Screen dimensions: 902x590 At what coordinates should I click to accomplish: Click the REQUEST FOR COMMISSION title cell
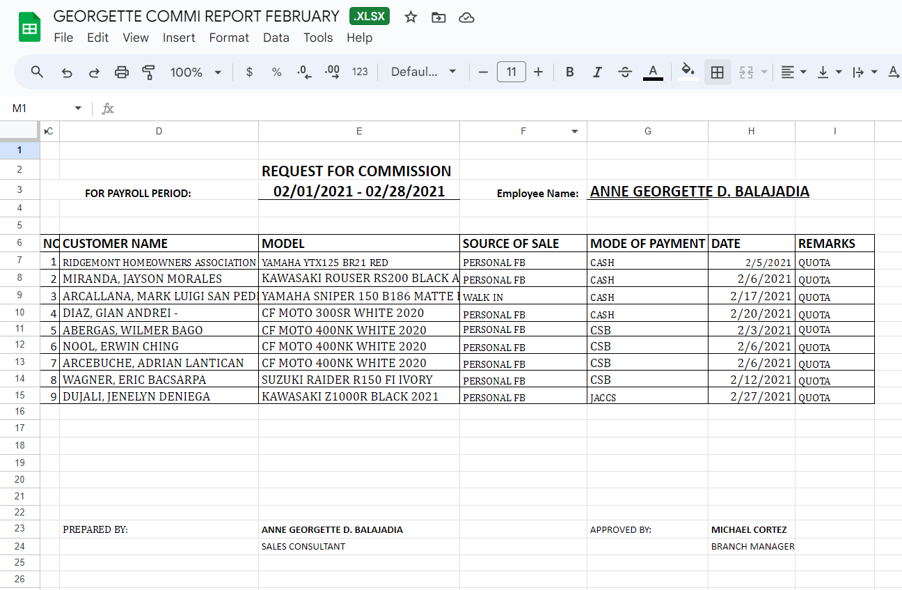359,171
